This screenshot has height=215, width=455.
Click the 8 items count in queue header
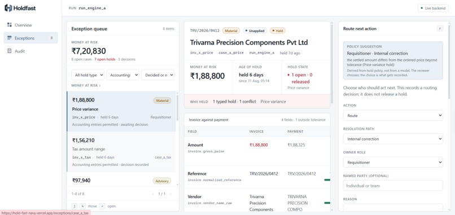tap(168, 29)
